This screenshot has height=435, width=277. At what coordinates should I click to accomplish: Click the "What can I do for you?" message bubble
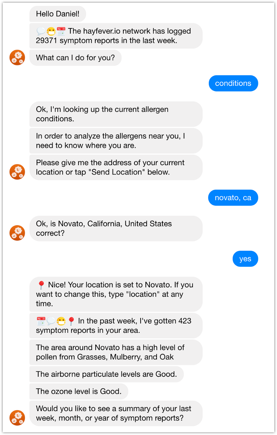(75, 57)
